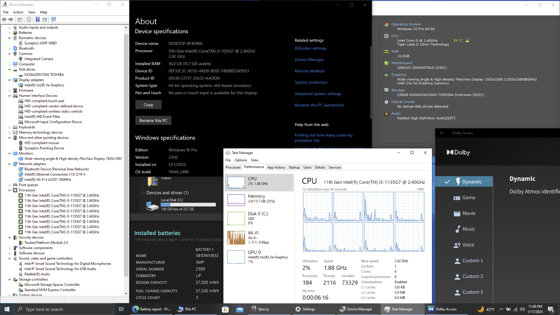Collapse Processors node in Device Manager
Image resolution: width=560 pixels, height=315 pixels.
(9, 190)
